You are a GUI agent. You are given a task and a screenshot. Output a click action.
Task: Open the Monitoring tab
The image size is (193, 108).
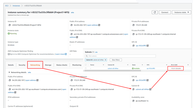pyautogui.click(x=77, y=65)
